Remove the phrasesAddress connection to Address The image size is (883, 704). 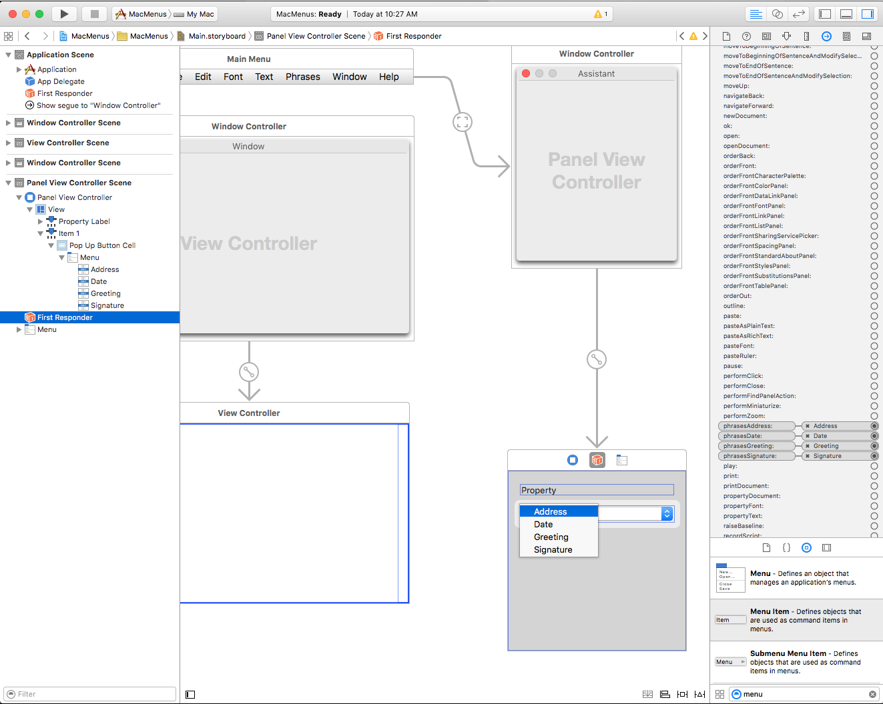coord(808,426)
